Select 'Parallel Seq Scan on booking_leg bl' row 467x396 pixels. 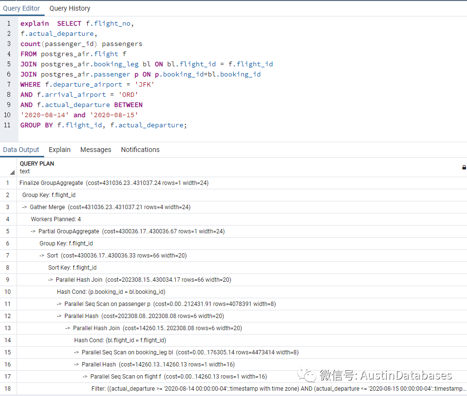pyautogui.click(x=242, y=352)
